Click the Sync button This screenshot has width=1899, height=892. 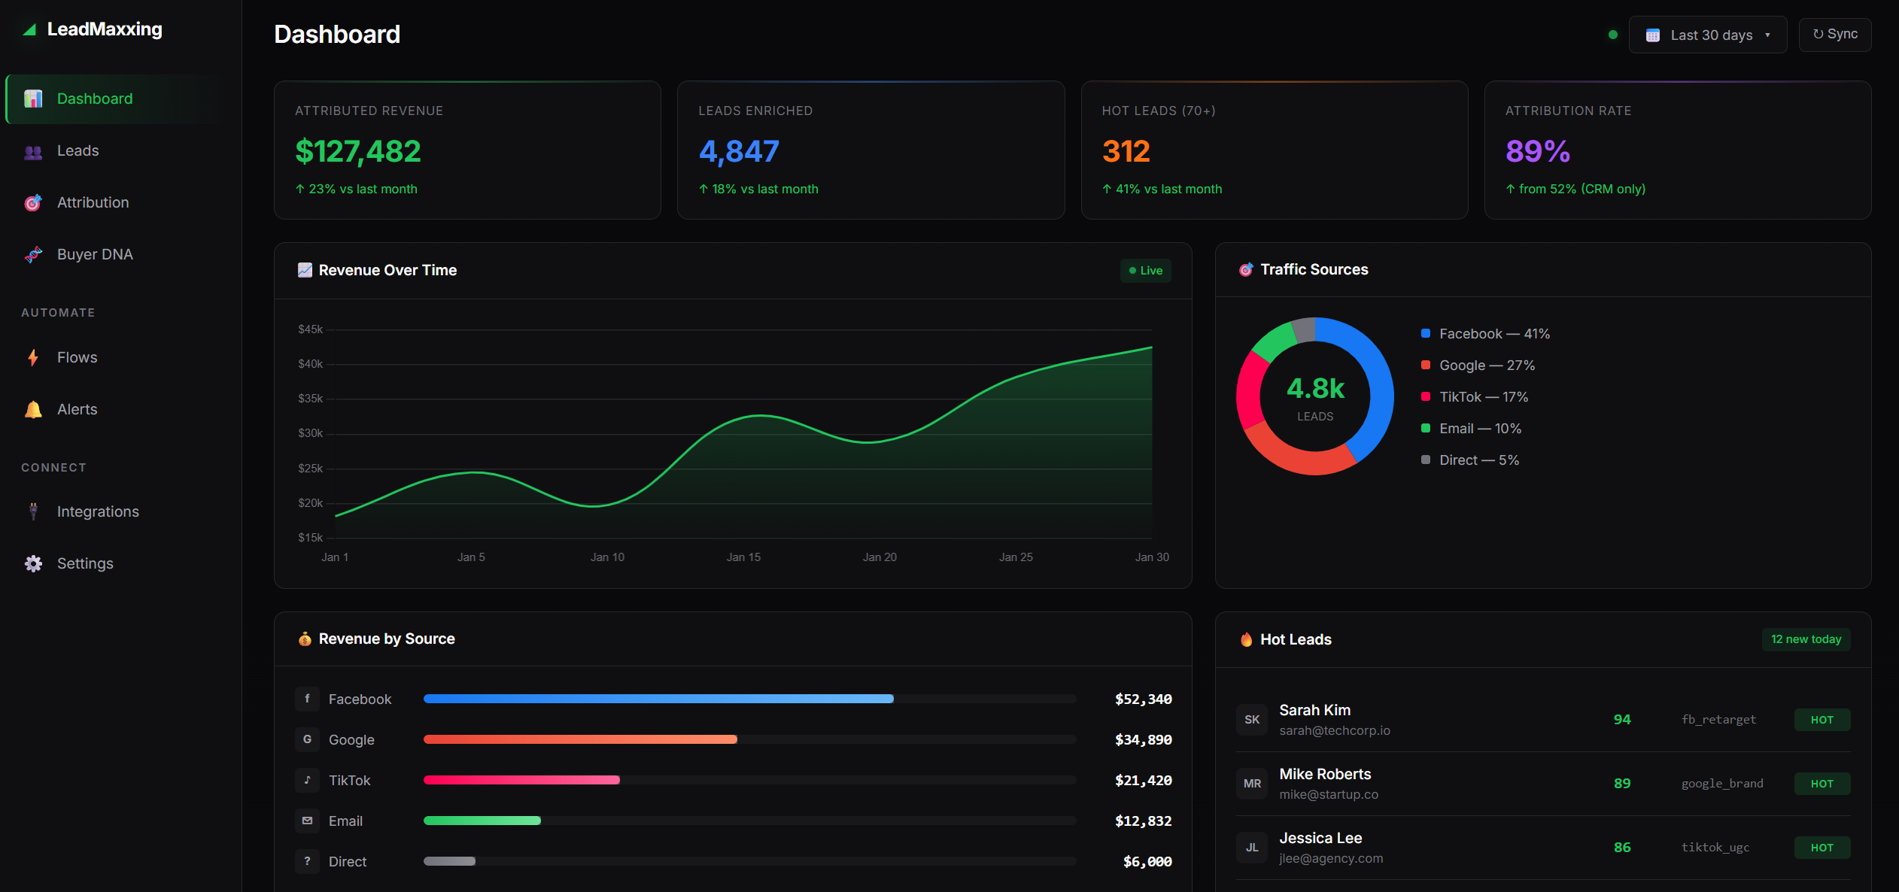coord(1834,35)
